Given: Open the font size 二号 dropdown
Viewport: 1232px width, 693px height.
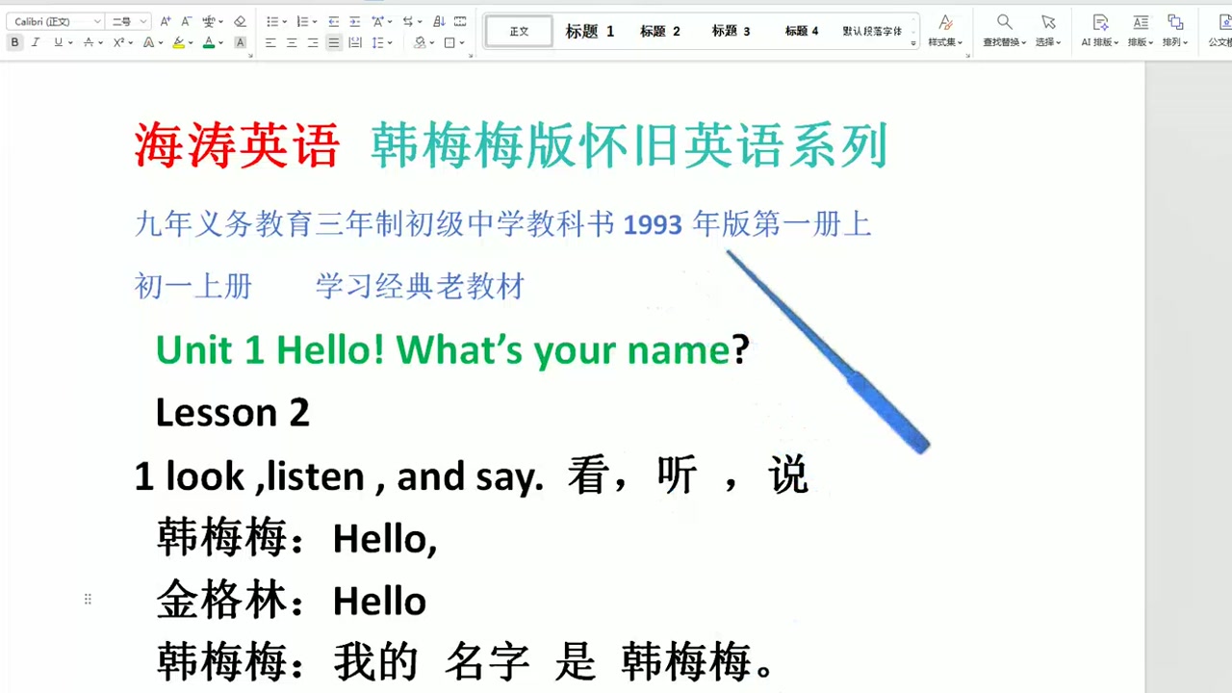Looking at the screenshot, I should 129,21.
